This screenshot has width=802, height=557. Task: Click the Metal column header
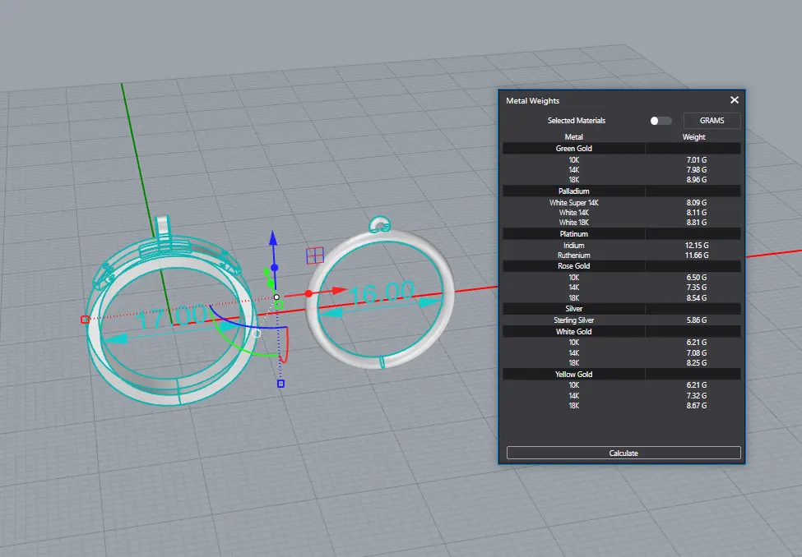pyautogui.click(x=573, y=137)
